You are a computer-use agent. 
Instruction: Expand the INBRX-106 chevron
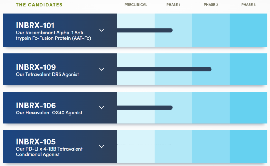coord(102,107)
